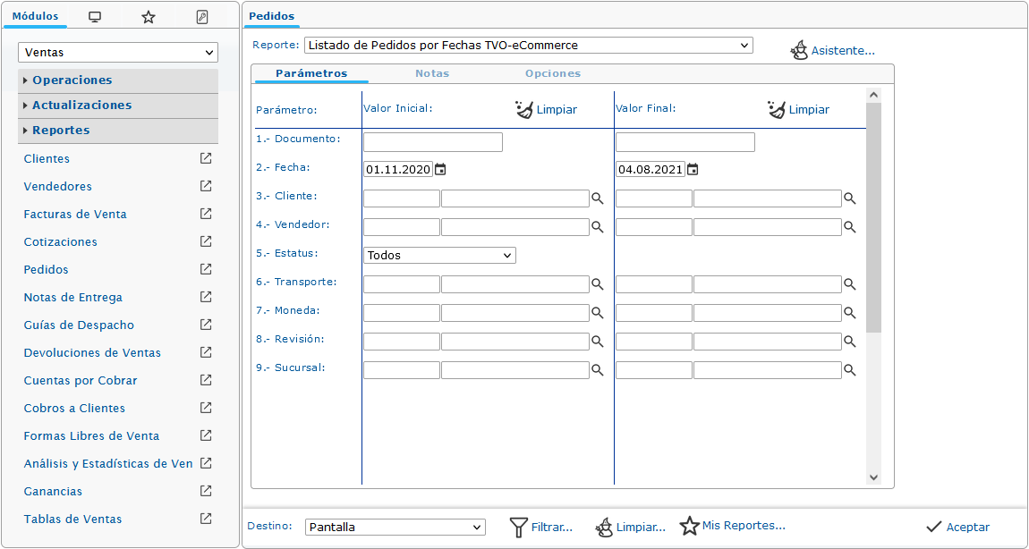Screen dimensions: 1029x549
Task: Switch to the Módulos tab
Action: 36,16
